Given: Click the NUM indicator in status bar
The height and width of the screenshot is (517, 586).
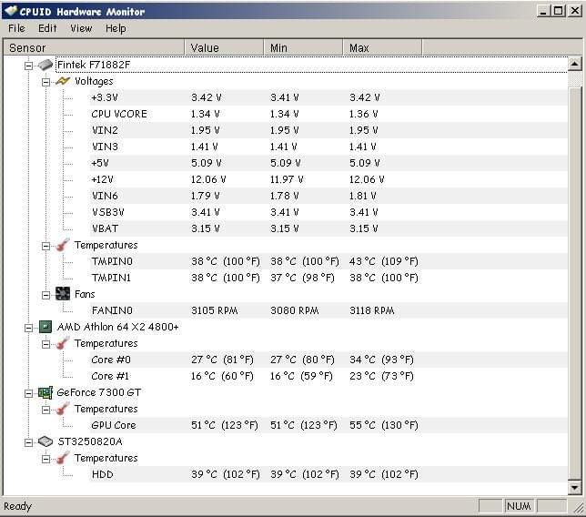Looking at the screenshot, I should (519, 506).
